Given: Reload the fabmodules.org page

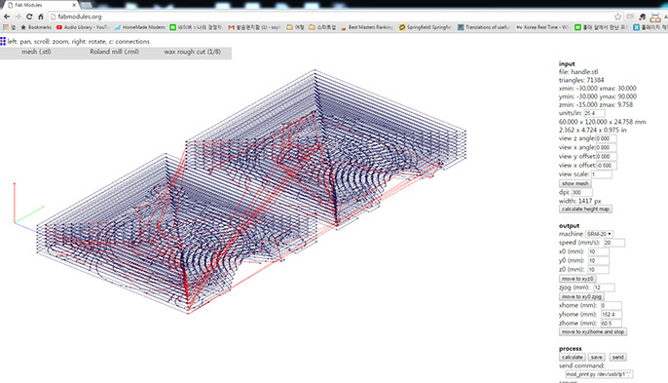Looking at the screenshot, I should click(29, 17).
